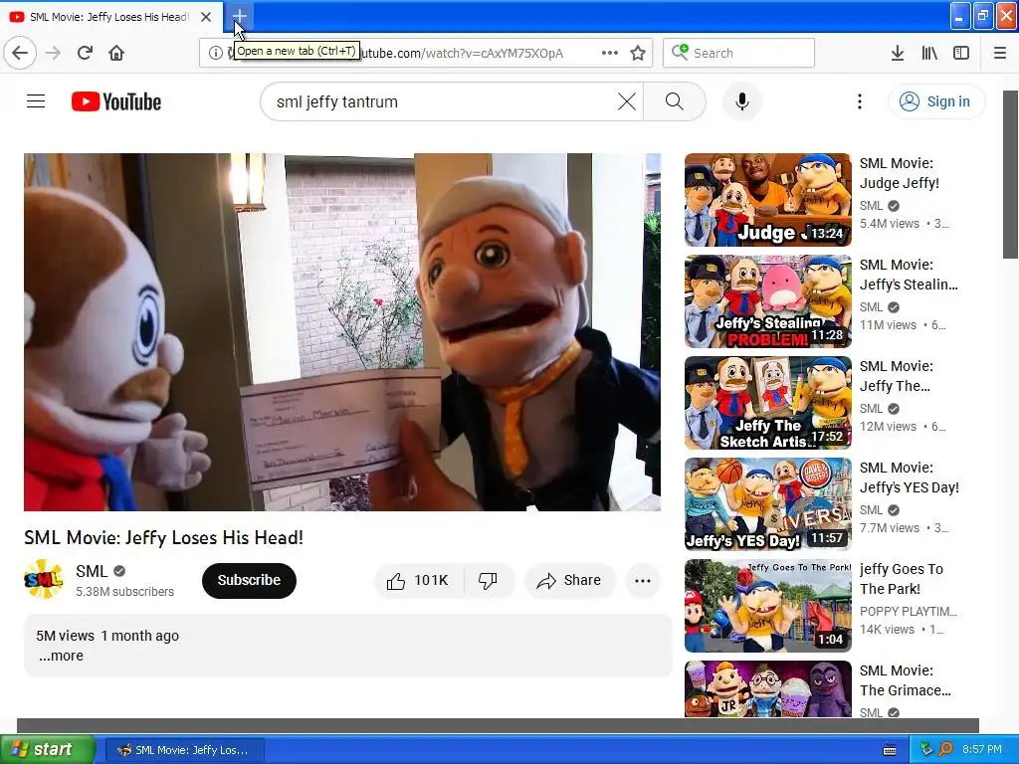Image resolution: width=1019 pixels, height=764 pixels.
Task: Open YouTube settings three-dot menu
Action: pyautogui.click(x=859, y=101)
